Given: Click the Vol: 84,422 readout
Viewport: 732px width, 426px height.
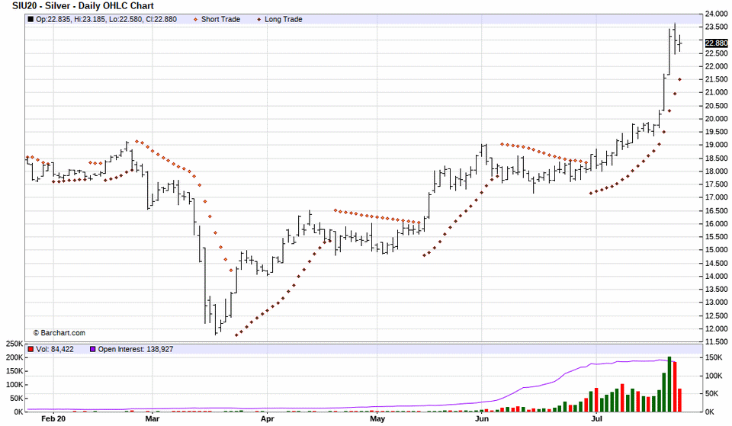Looking at the screenshot, I should (x=55, y=349).
